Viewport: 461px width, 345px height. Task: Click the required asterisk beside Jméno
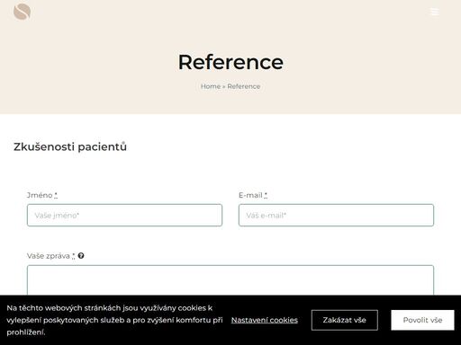click(x=56, y=195)
